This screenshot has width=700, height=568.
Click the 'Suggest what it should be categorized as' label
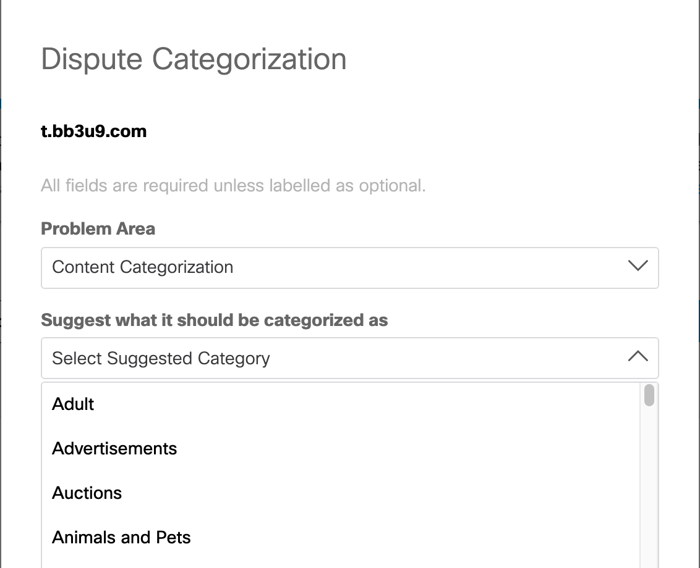tap(214, 320)
